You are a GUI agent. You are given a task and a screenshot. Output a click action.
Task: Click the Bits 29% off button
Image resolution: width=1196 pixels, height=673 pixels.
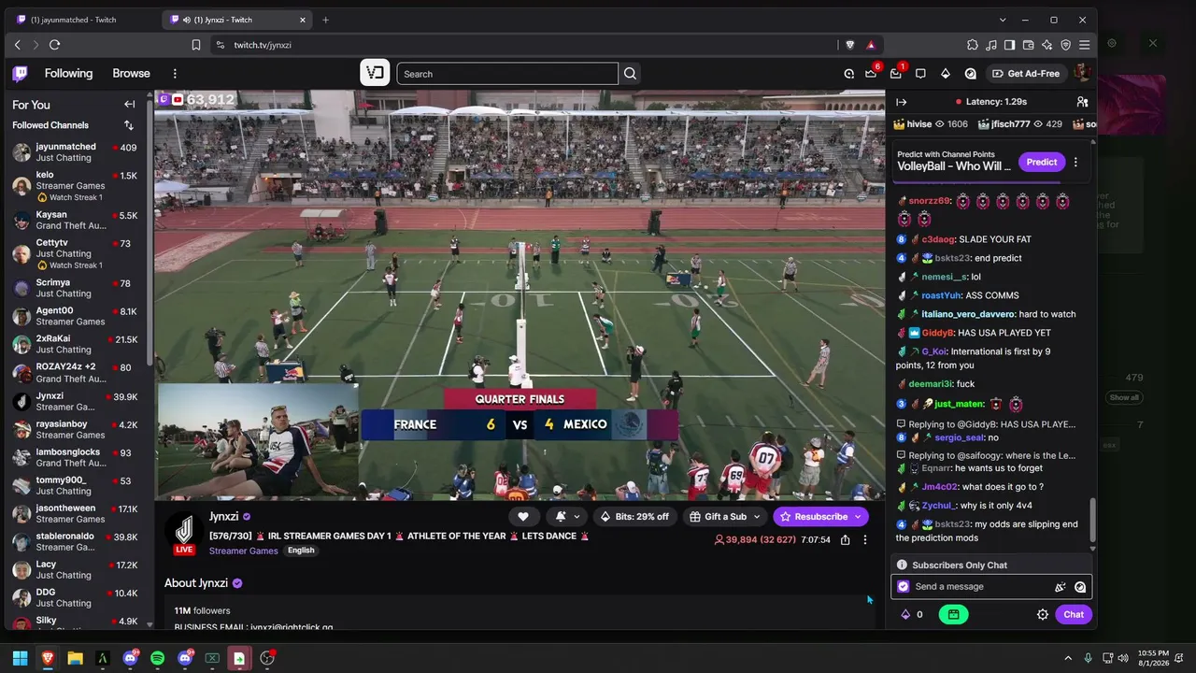(634, 517)
